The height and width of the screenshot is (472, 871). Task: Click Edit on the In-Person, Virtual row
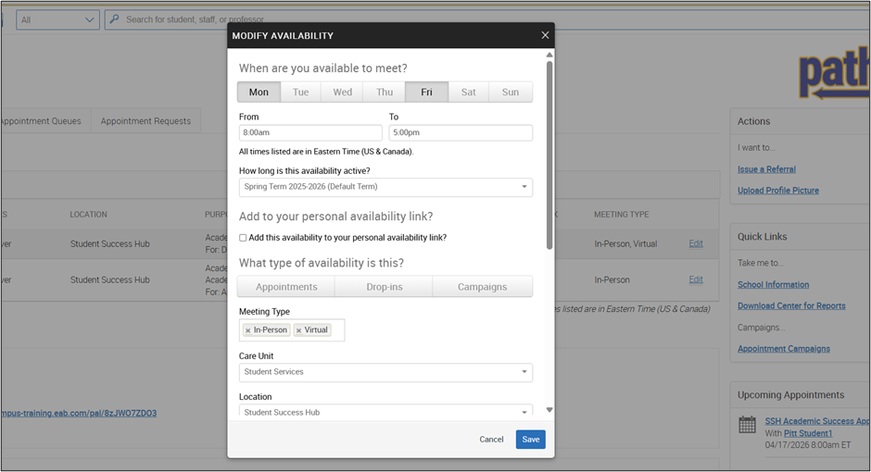pyautogui.click(x=696, y=243)
